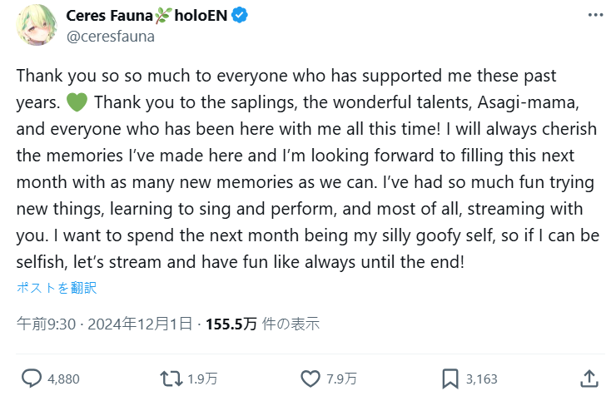Click the reply speech bubble icon
The image size is (616, 396).
[31, 379]
